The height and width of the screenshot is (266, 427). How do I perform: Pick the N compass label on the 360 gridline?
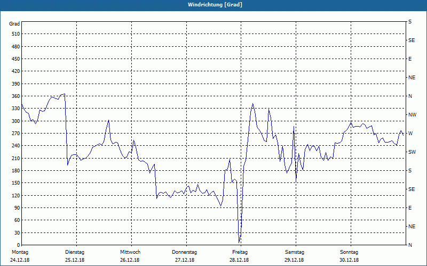click(410, 96)
